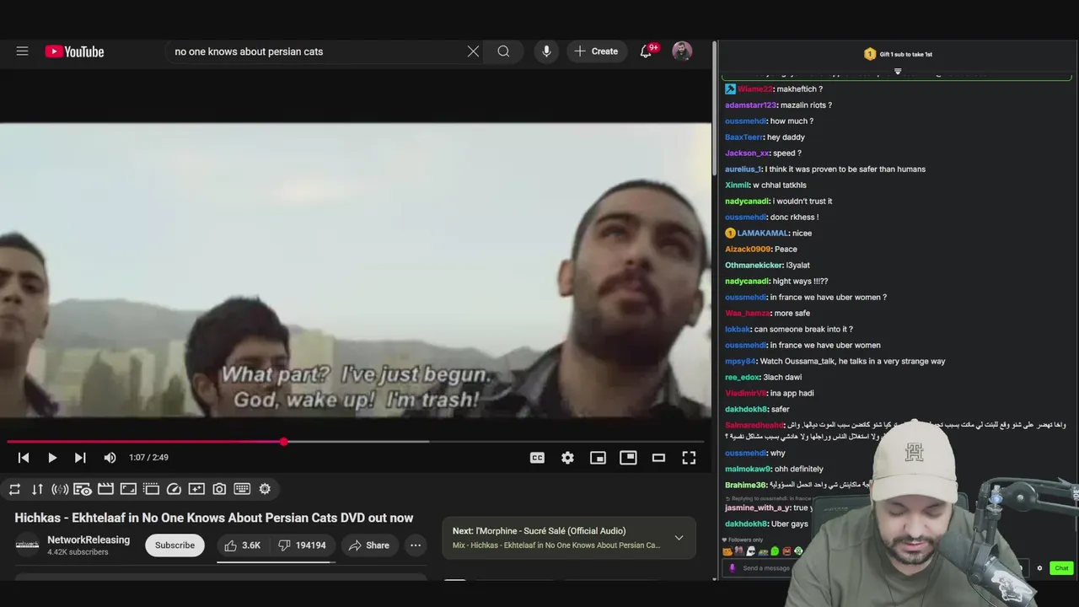Toggle theater mode

(658, 458)
